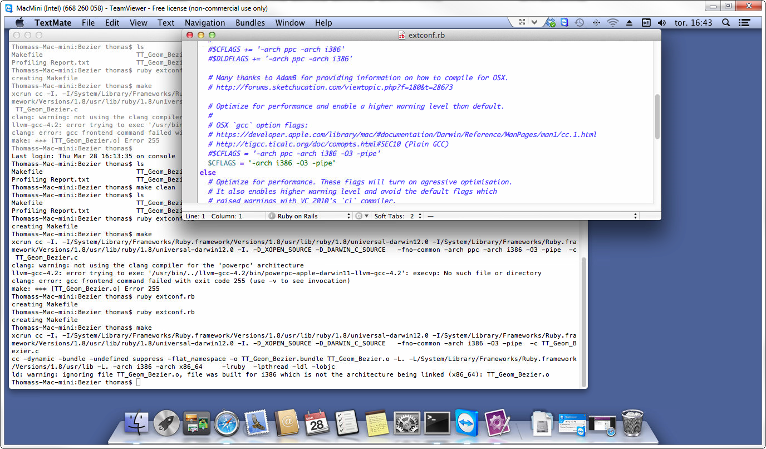Open Contacts address book in Dock
766x449 pixels.
tap(287, 423)
